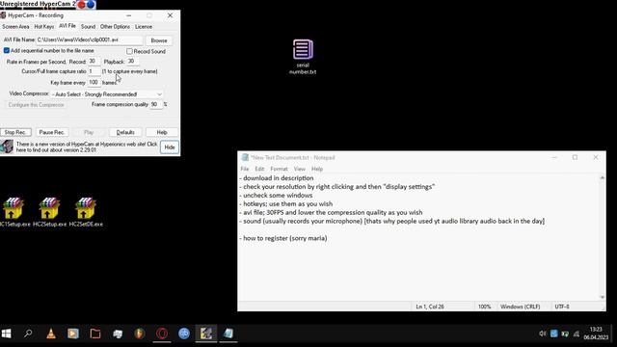Click Playback frame rate field
The height and width of the screenshot is (347, 617).
click(x=132, y=61)
